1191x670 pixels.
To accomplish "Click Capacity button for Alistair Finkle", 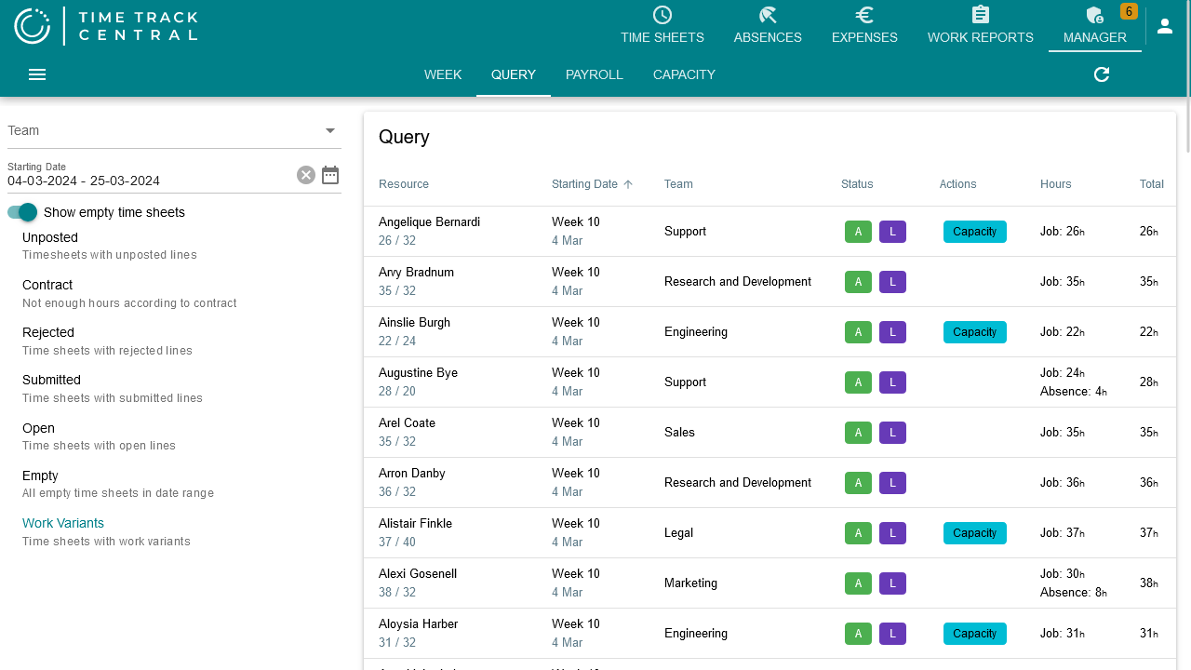I will pos(975,533).
